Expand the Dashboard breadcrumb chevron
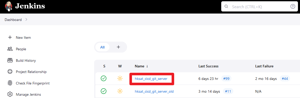300x98 pixels. [x=26, y=19]
